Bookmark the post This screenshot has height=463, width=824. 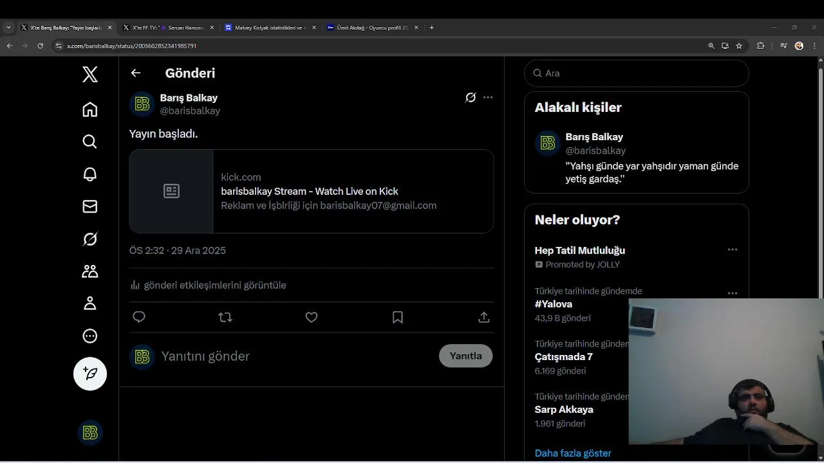398,317
